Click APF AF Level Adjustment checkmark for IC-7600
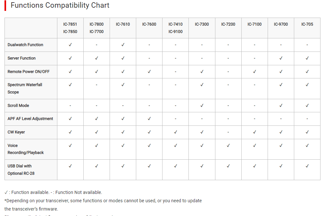This screenshot has width=325, height=216. [149, 119]
